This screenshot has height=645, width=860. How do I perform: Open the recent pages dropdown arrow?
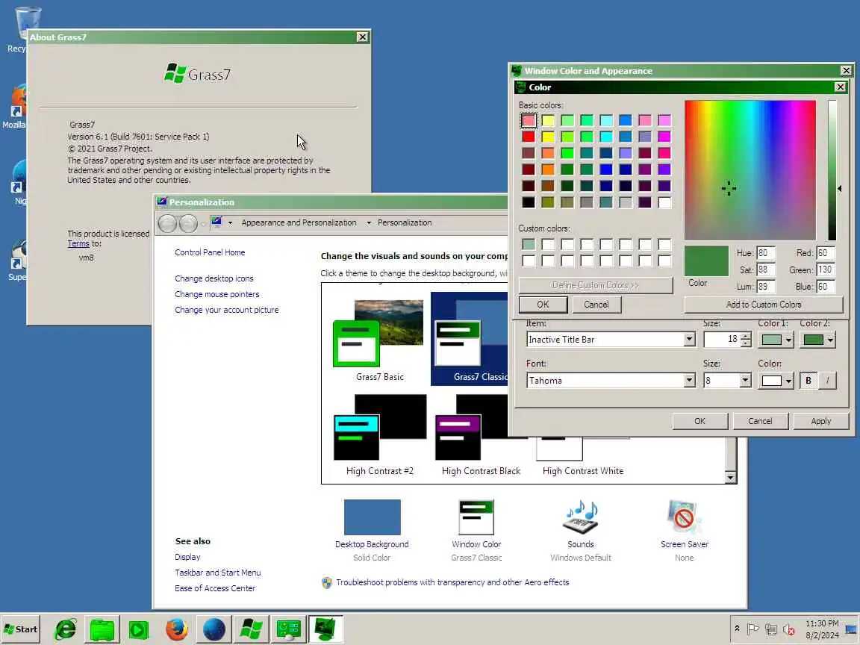(x=204, y=223)
